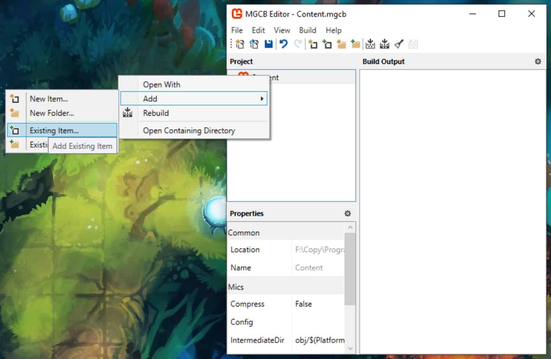The height and width of the screenshot is (359, 551).
Task: Save the project with the floppy icon
Action: point(269,44)
